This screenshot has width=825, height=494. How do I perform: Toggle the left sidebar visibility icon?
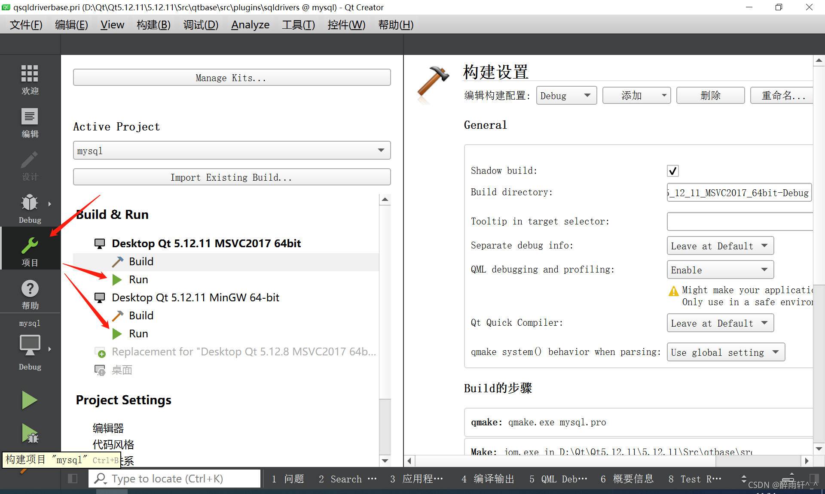(73, 479)
